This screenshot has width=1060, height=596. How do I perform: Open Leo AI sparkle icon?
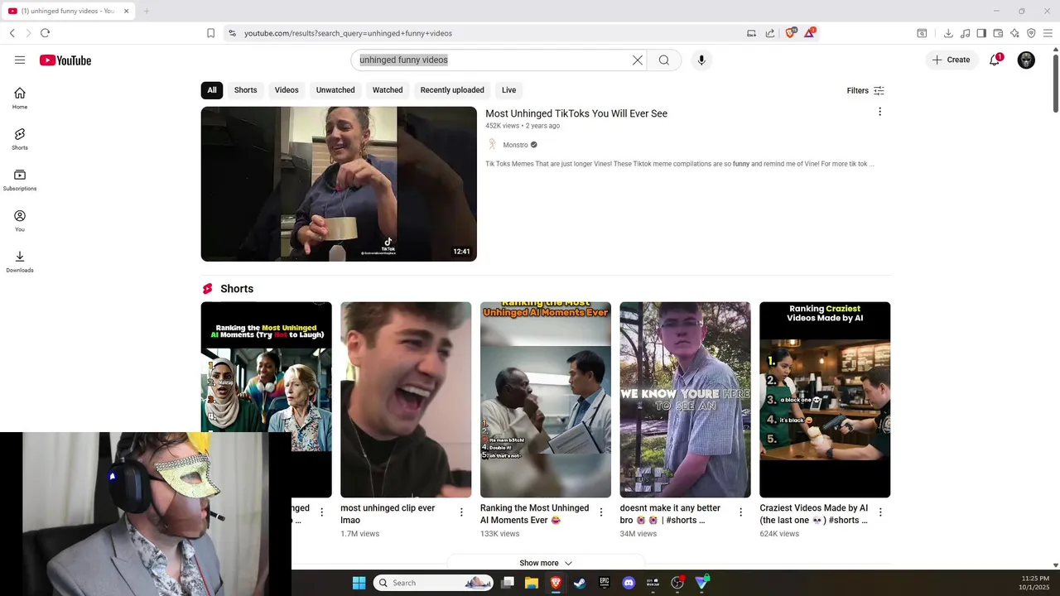click(x=1014, y=33)
